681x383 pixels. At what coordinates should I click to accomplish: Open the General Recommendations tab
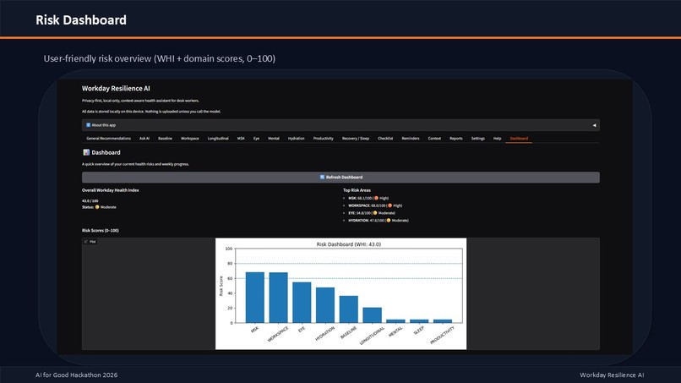click(109, 139)
